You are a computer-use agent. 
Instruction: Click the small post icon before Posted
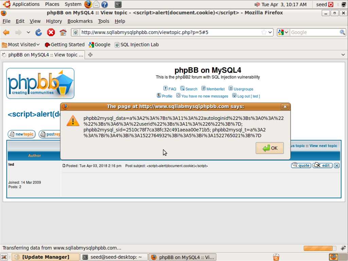point(64,166)
